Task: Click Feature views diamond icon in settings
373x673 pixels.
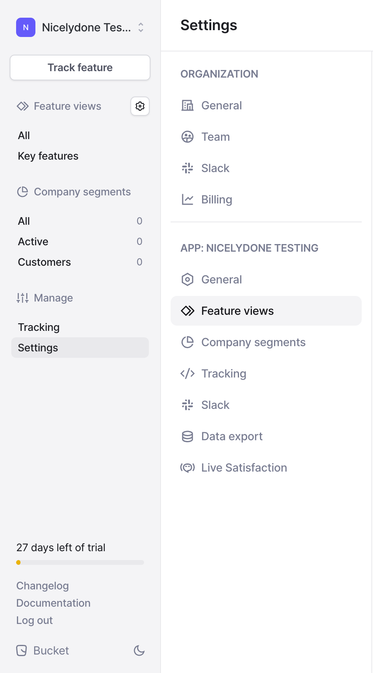Action: [188, 311]
